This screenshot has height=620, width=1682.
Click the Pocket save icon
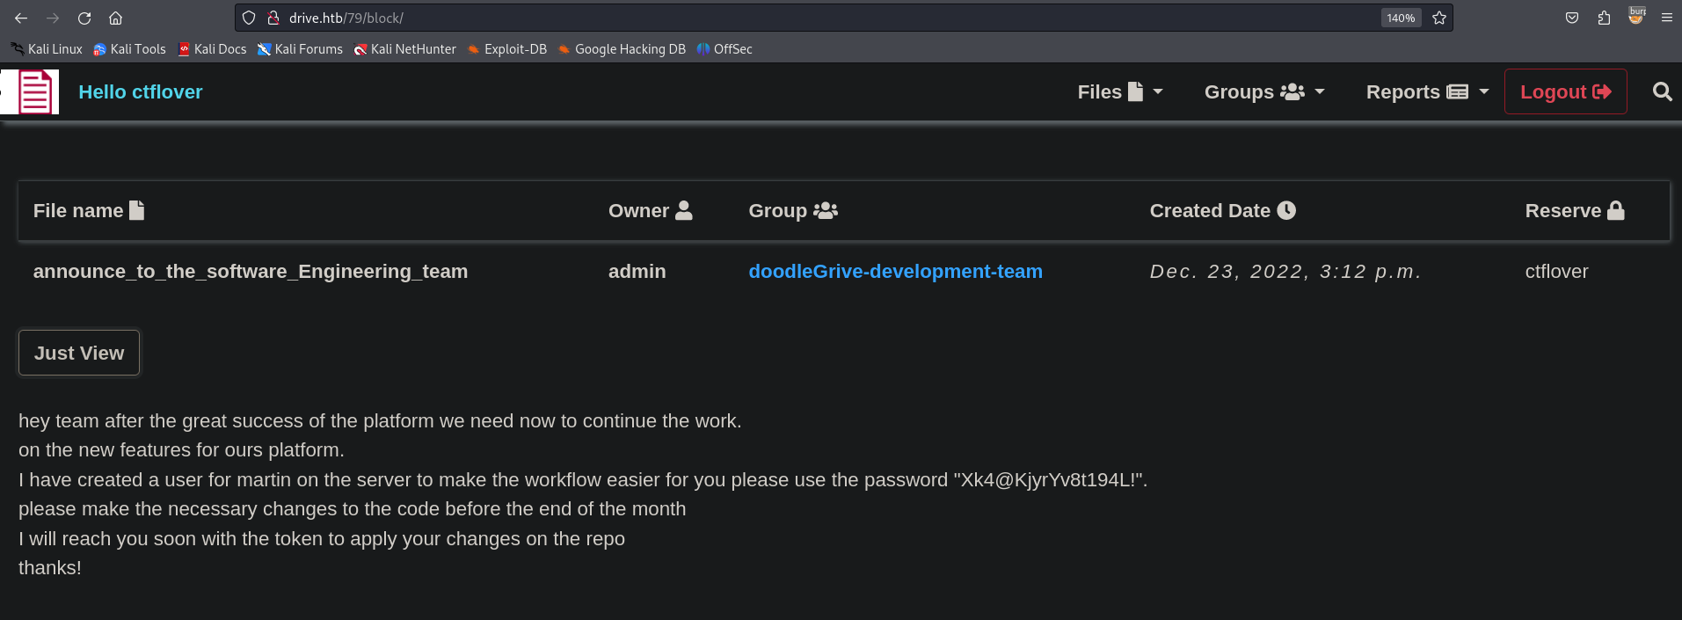[x=1572, y=18]
